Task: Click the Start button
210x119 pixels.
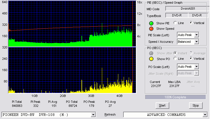Action: tap(162, 106)
